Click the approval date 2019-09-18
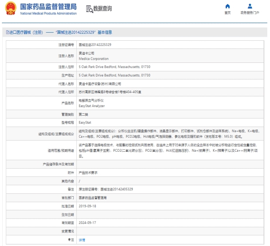The image size is (270, 246). click(x=87, y=206)
